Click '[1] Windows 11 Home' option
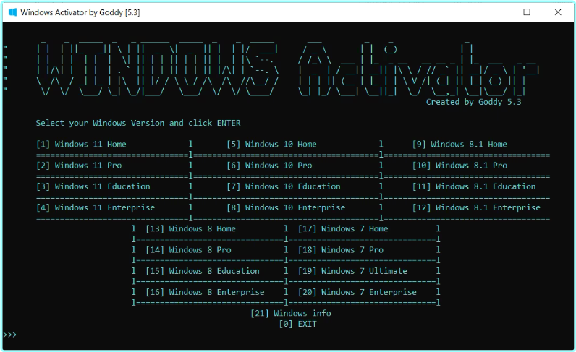576x352 pixels. [81, 145]
